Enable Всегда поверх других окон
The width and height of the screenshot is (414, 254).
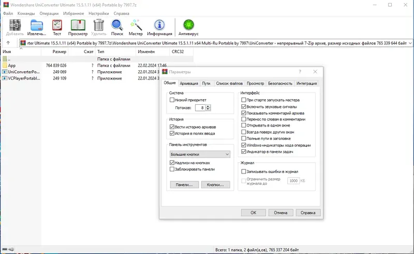[244, 132]
